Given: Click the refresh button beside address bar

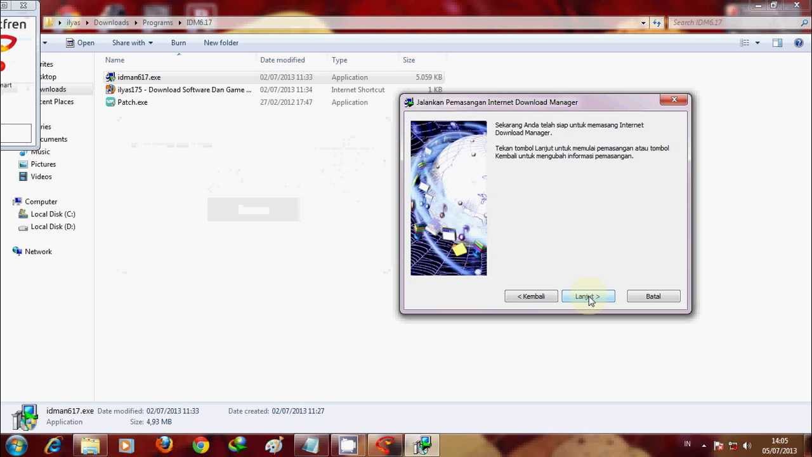Looking at the screenshot, I should point(657,23).
